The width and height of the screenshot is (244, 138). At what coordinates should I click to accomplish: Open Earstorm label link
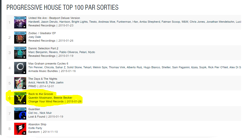34,132
